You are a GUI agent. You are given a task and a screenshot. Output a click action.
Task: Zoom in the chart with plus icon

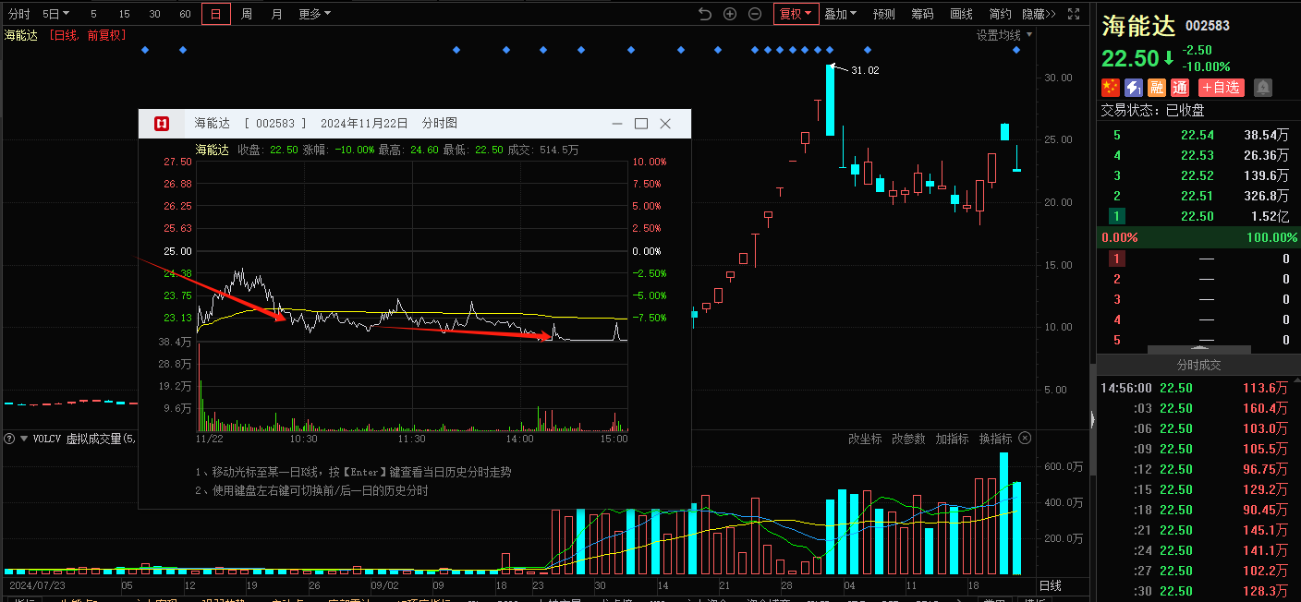coord(730,14)
